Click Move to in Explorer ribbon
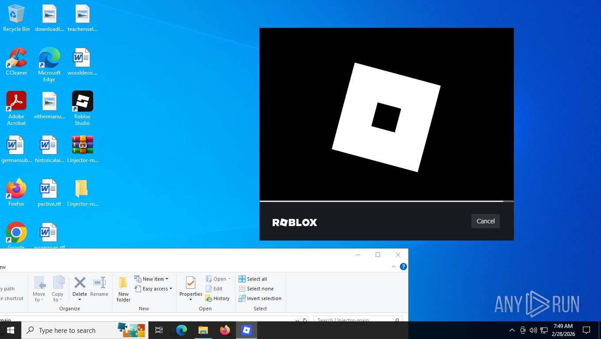Image resolution: width=601 pixels, height=339 pixels. click(39, 289)
